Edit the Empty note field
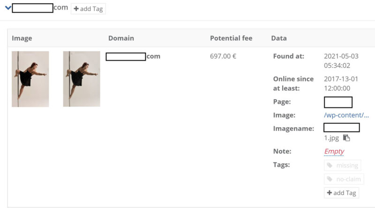Image resolution: width=375 pixels, height=208 pixels. (334, 152)
